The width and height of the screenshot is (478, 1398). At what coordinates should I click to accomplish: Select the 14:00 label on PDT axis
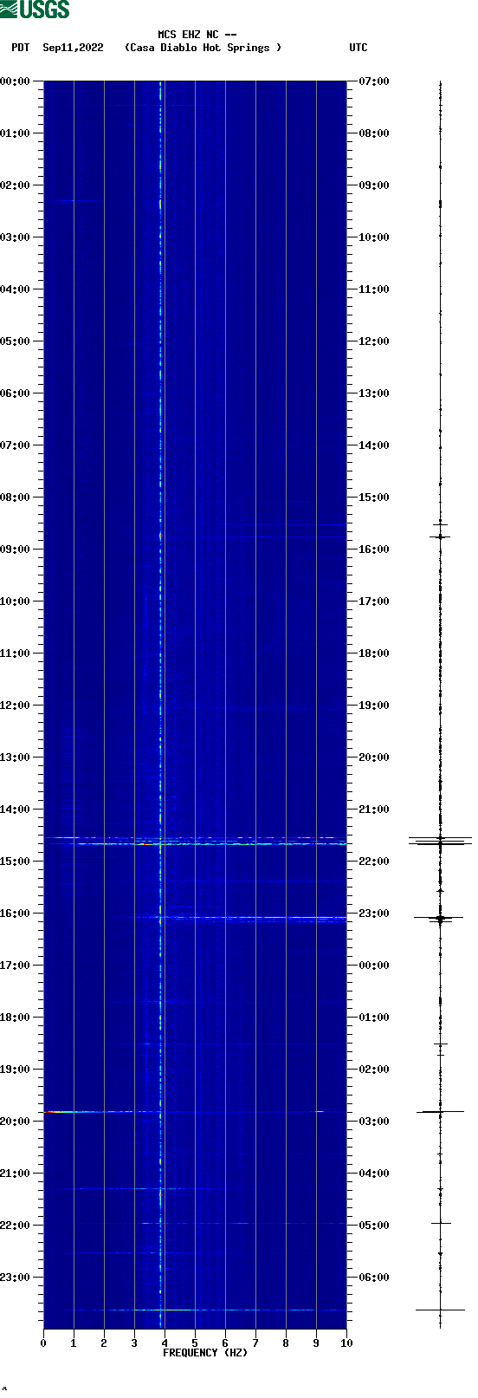click(x=16, y=810)
